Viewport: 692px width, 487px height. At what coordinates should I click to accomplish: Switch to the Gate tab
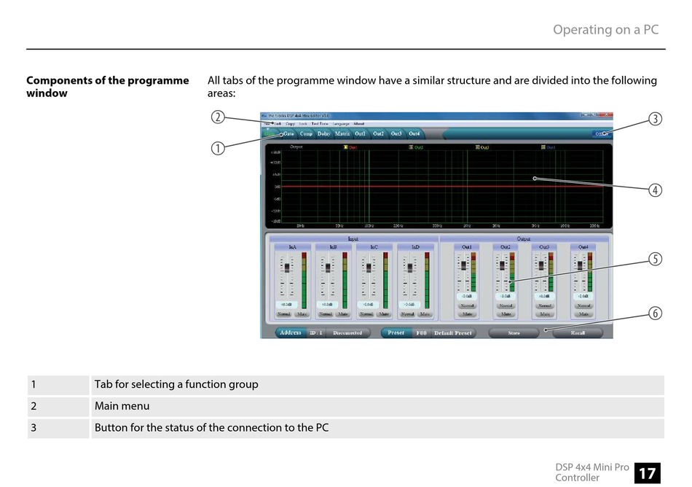pyautogui.click(x=288, y=134)
